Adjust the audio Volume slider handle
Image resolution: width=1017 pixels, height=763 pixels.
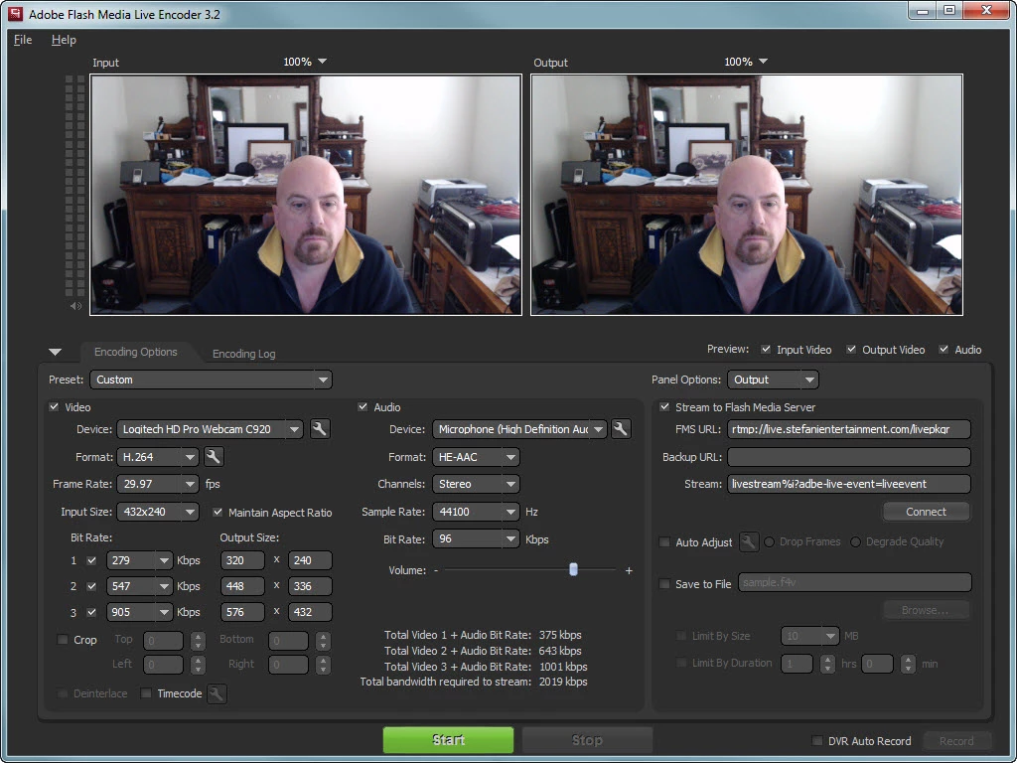573,569
